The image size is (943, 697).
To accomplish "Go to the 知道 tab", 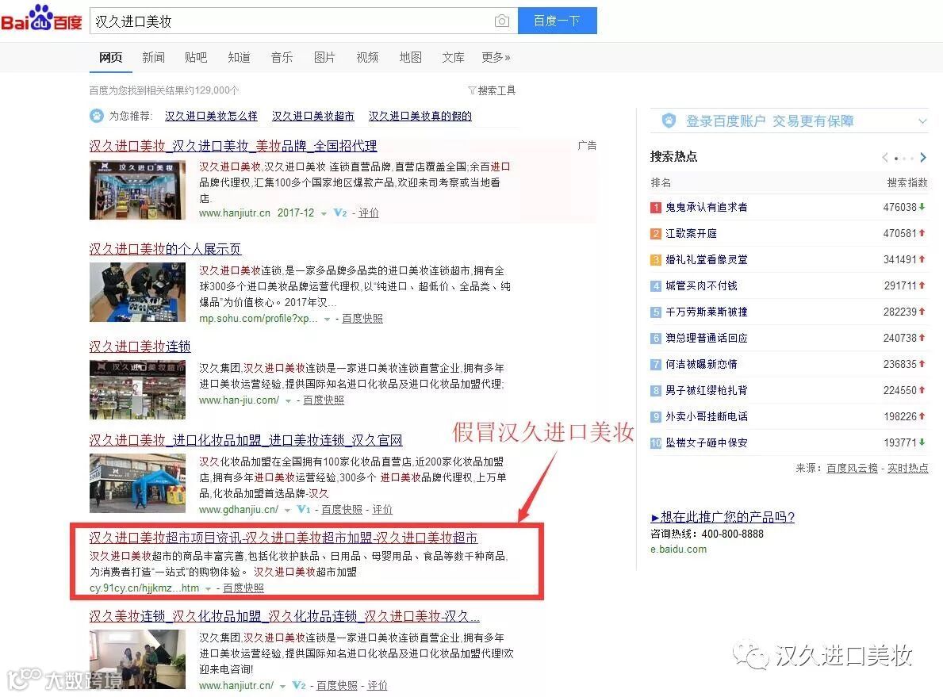I will click(x=239, y=57).
